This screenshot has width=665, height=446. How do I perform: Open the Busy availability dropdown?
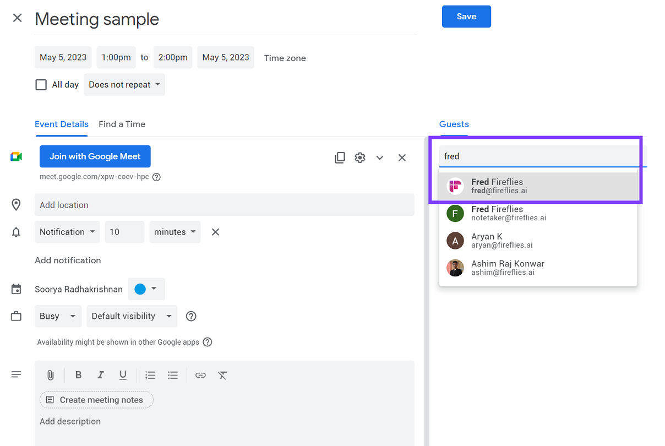pos(58,316)
